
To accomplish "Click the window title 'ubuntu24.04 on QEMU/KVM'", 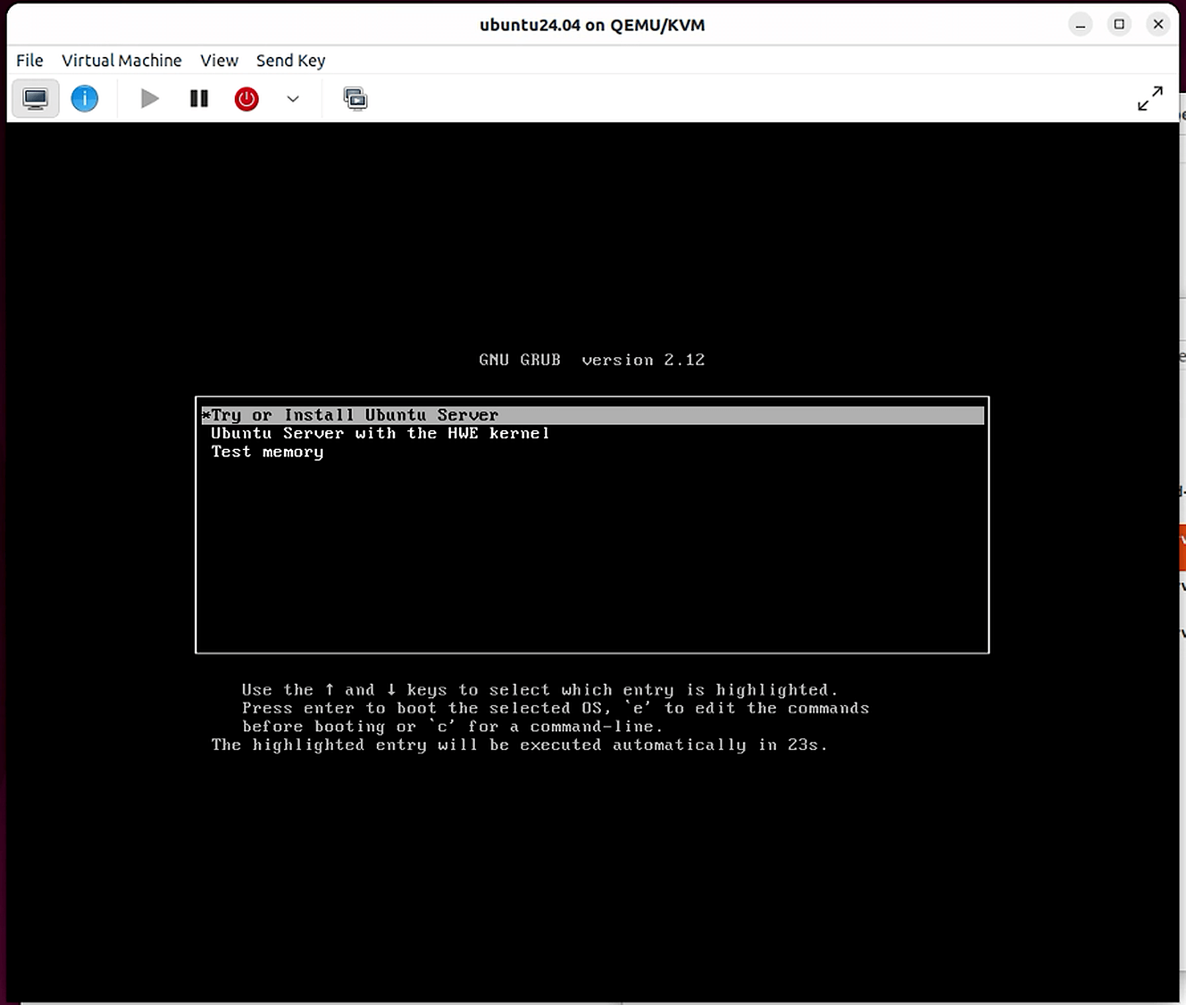I will [x=592, y=25].
